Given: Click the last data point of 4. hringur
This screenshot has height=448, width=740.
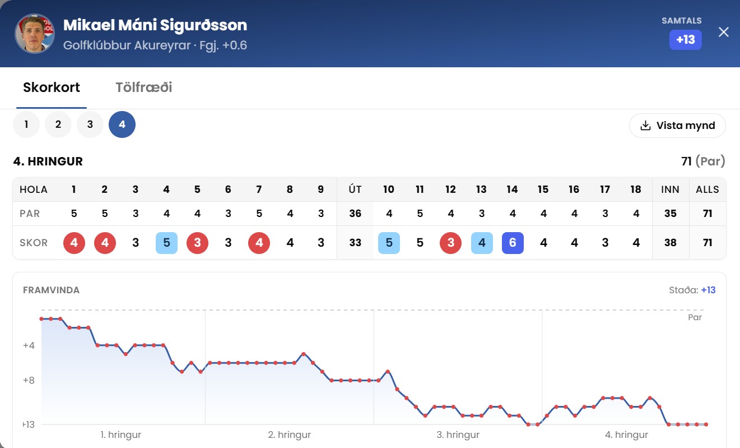Looking at the screenshot, I should 706,424.
